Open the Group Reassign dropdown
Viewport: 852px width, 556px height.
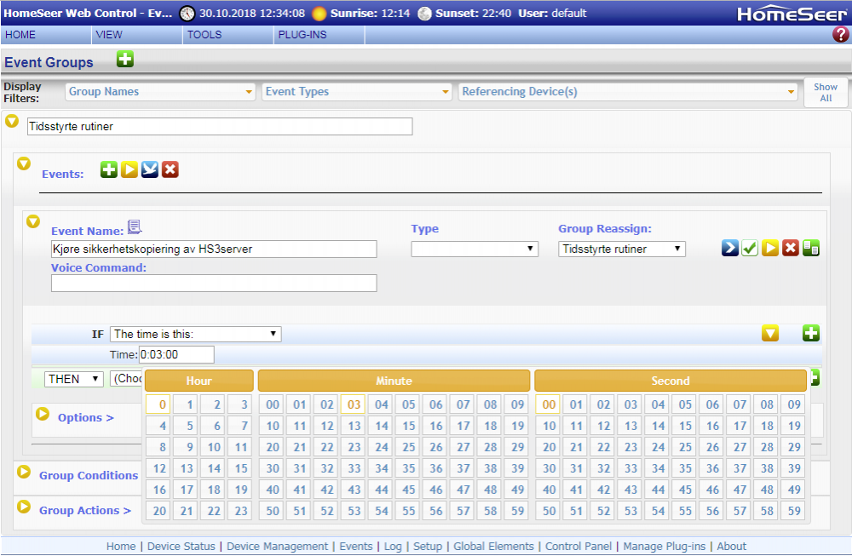click(622, 249)
